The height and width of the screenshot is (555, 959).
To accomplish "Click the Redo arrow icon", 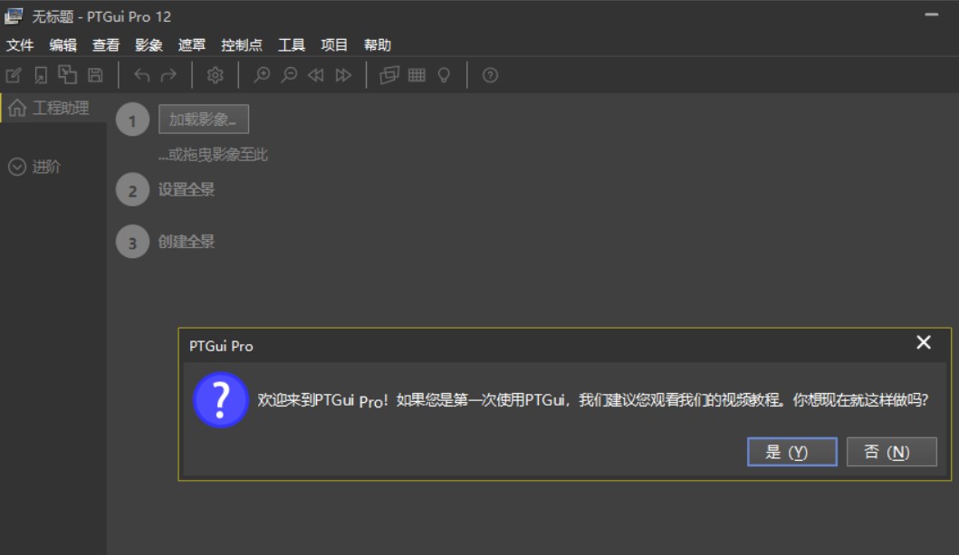I will (168, 75).
